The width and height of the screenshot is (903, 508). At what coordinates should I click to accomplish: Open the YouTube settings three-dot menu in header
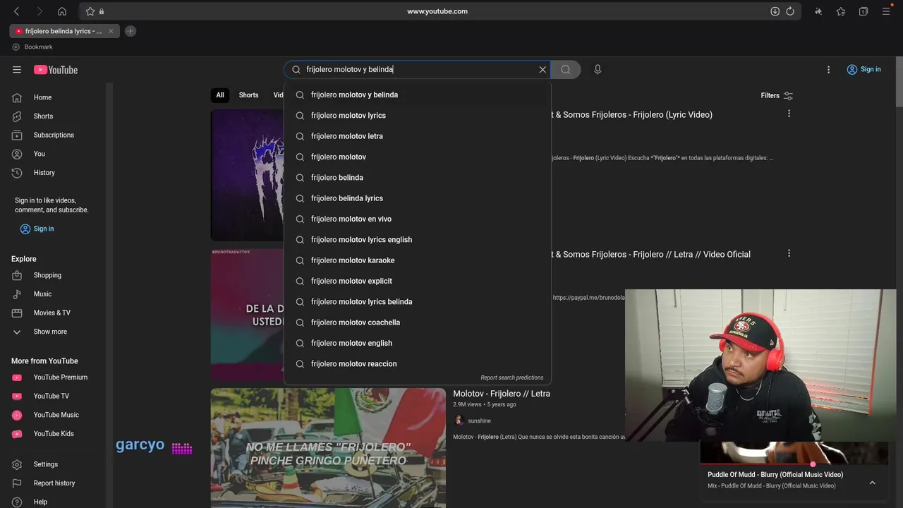(828, 70)
